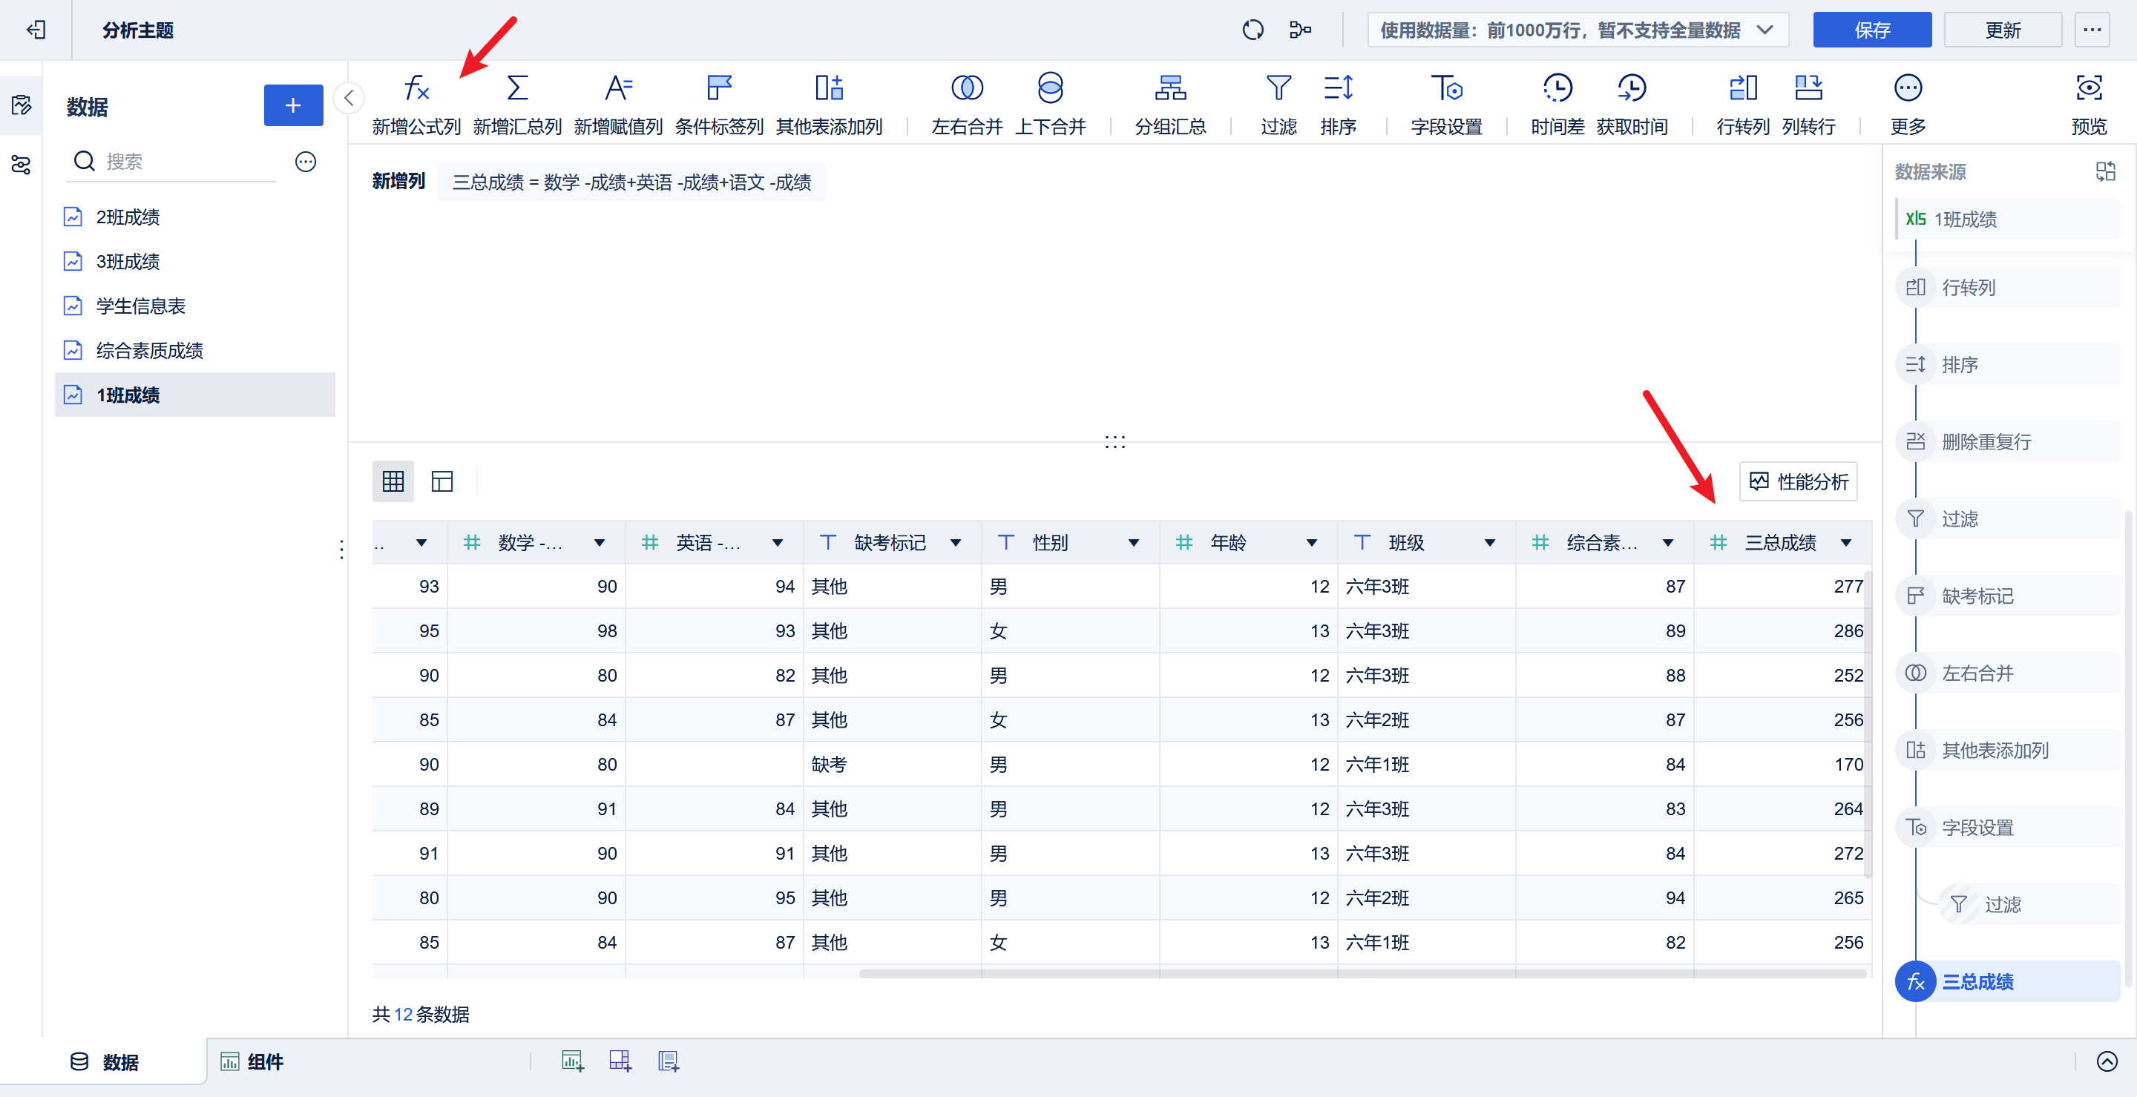Image resolution: width=2137 pixels, height=1097 pixels.
Task: Switch to grid table view
Action: pyautogui.click(x=393, y=482)
